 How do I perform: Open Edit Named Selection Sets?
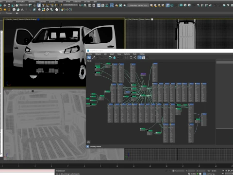(x=61, y=5)
